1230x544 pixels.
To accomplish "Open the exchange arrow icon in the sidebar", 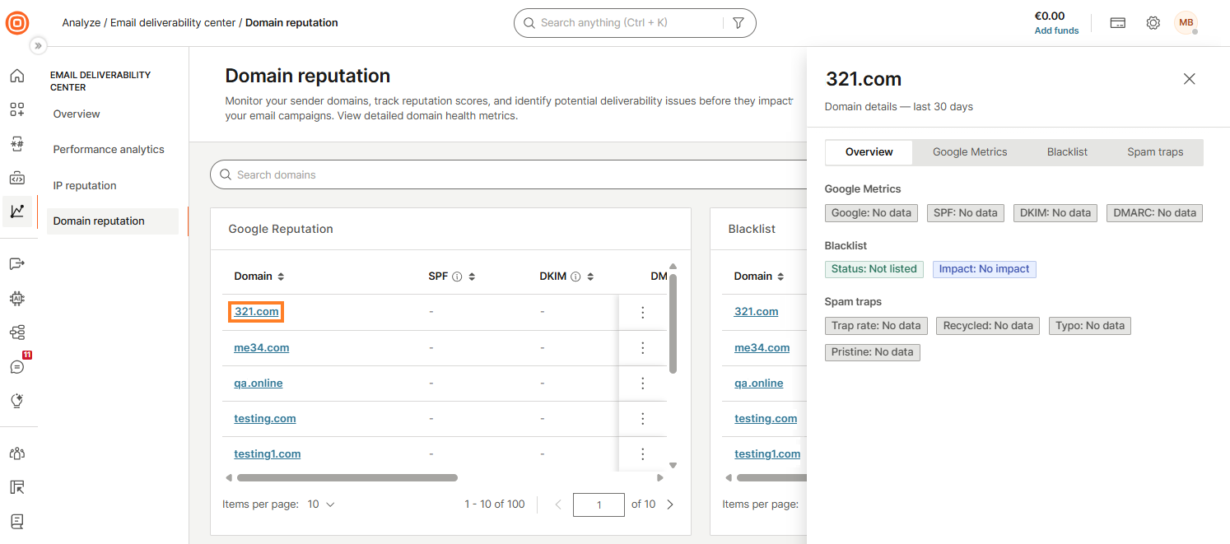I will pos(17,263).
